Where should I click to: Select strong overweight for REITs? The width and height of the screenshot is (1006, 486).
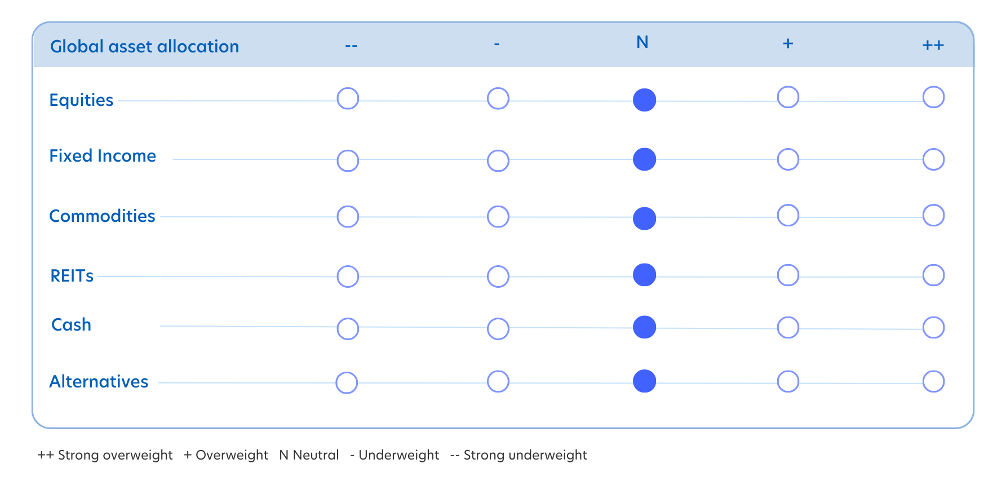[933, 275]
